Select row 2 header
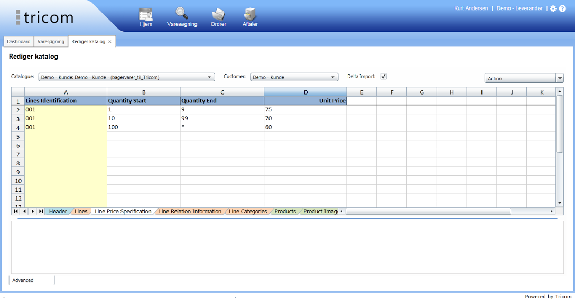 pyautogui.click(x=18, y=110)
